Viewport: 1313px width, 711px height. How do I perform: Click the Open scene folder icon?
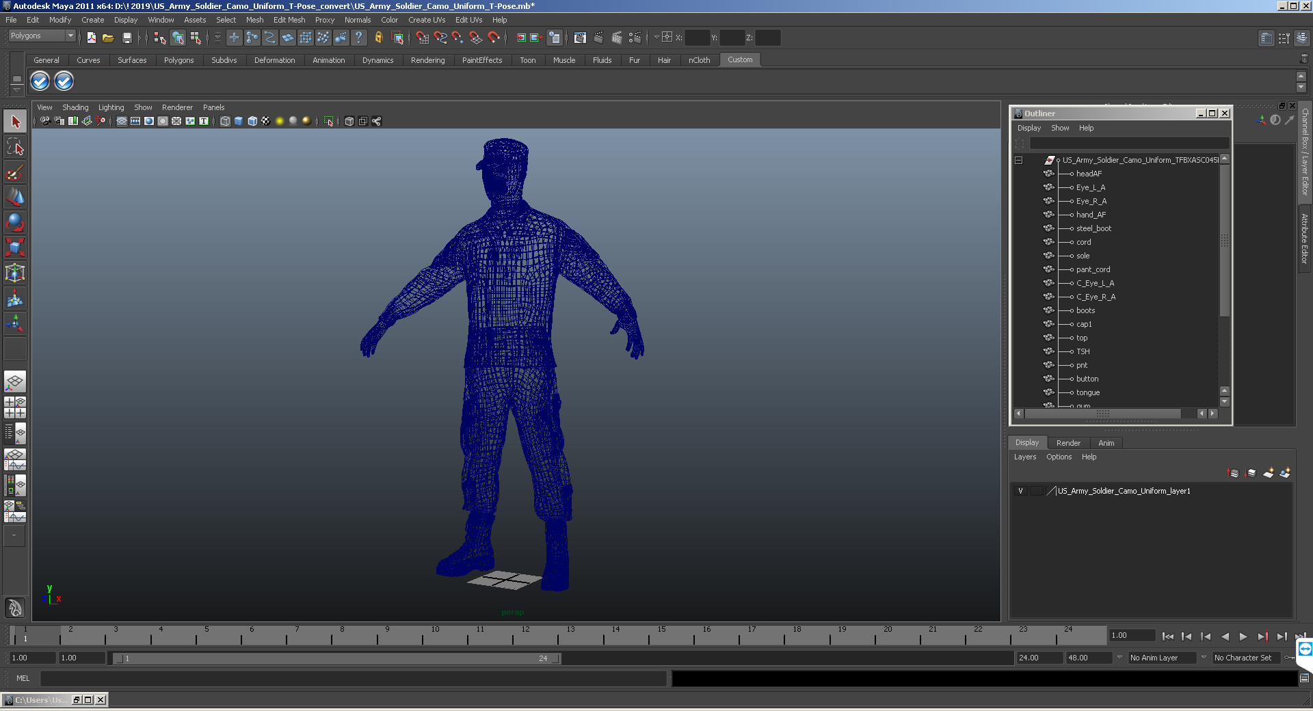tap(108, 38)
